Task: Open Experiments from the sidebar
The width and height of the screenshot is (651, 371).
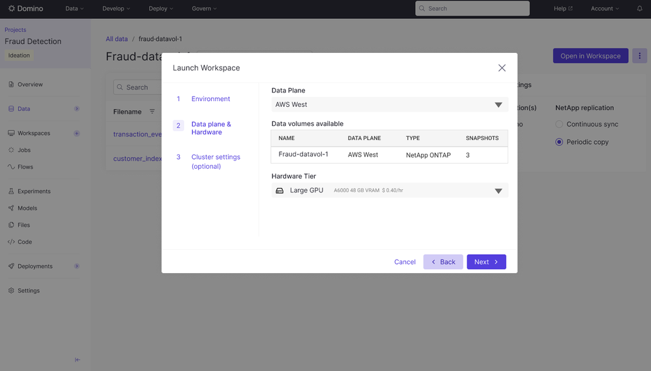Action: point(34,191)
